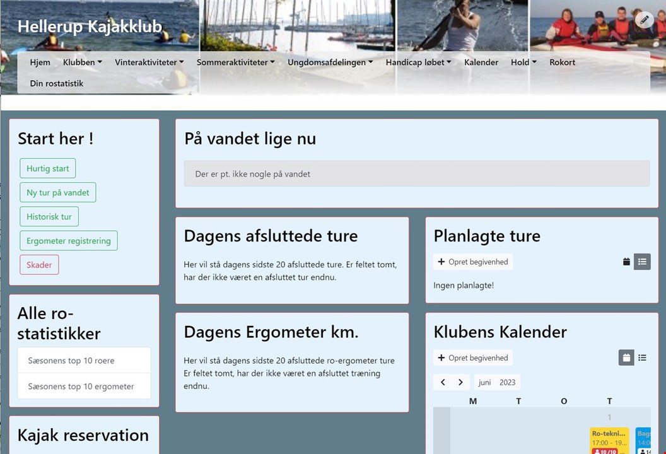Go to the Hjem page
Viewport: 666px width, 454px height.
(40, 62)
